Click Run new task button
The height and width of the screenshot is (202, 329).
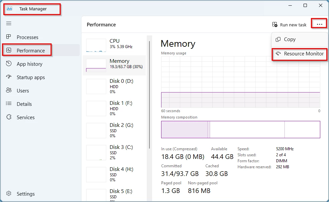[289, 25]
